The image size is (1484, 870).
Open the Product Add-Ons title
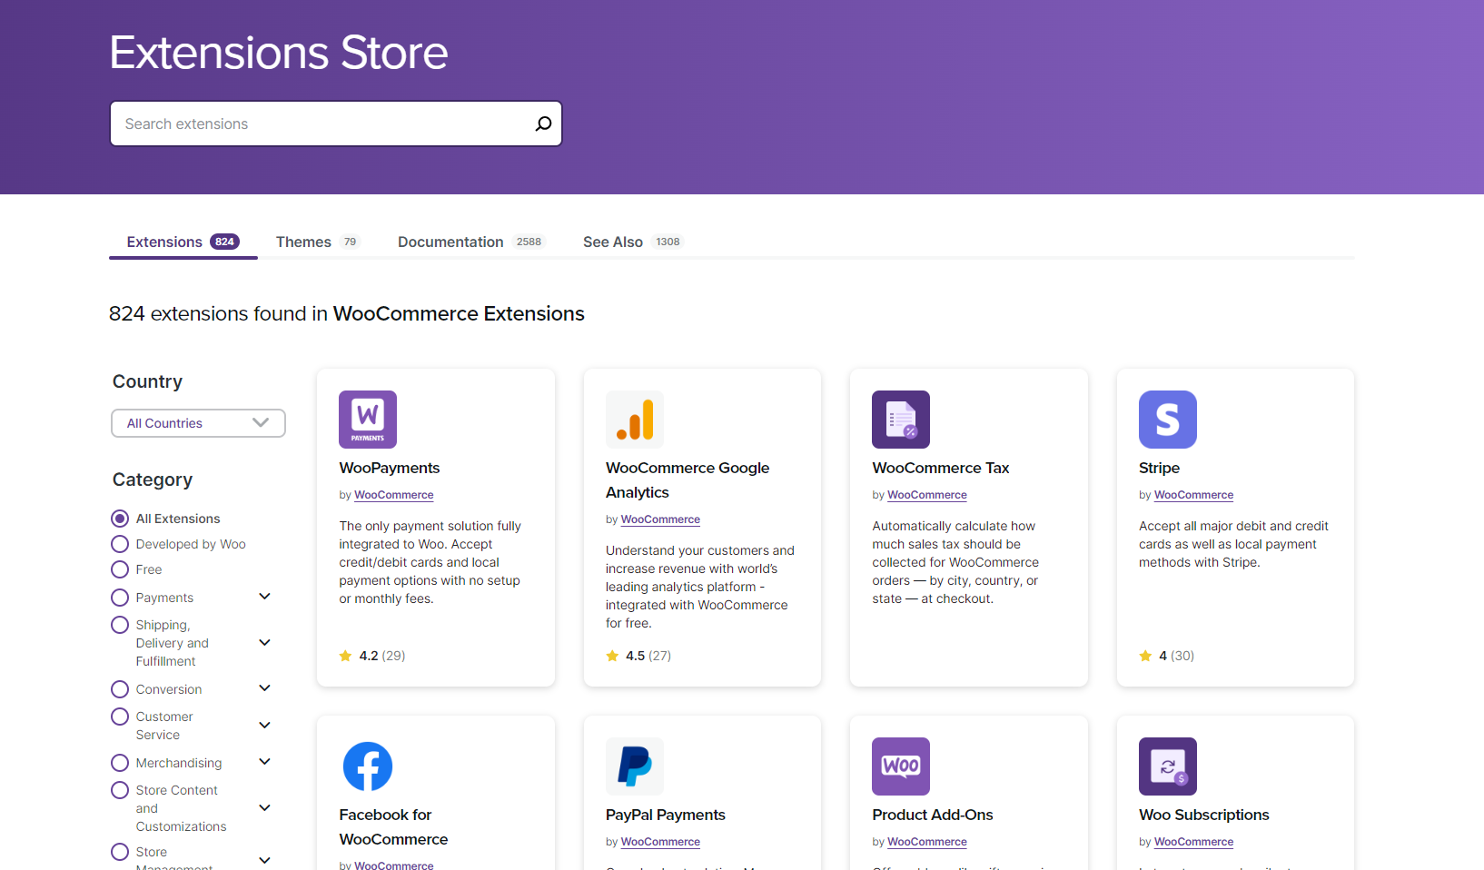click(933, 815)
